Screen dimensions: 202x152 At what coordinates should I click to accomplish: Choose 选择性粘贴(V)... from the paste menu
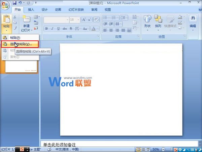[x=20, y=44]
